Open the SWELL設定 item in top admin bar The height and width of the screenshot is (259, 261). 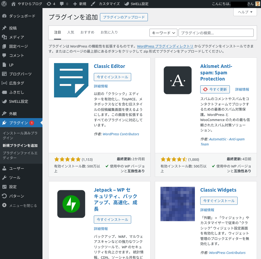point(136,4)
